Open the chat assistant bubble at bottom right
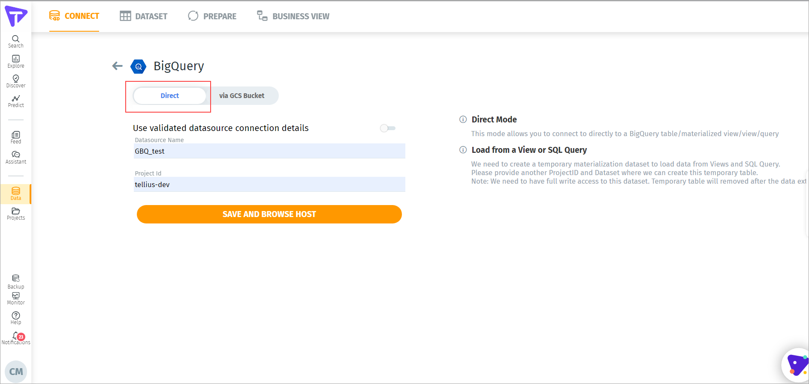Viewport: 809px width, 384px height. point(797,365)
